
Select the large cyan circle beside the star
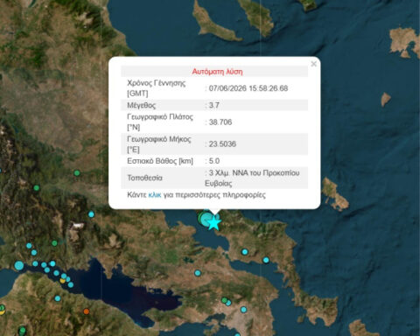(206, 219)
